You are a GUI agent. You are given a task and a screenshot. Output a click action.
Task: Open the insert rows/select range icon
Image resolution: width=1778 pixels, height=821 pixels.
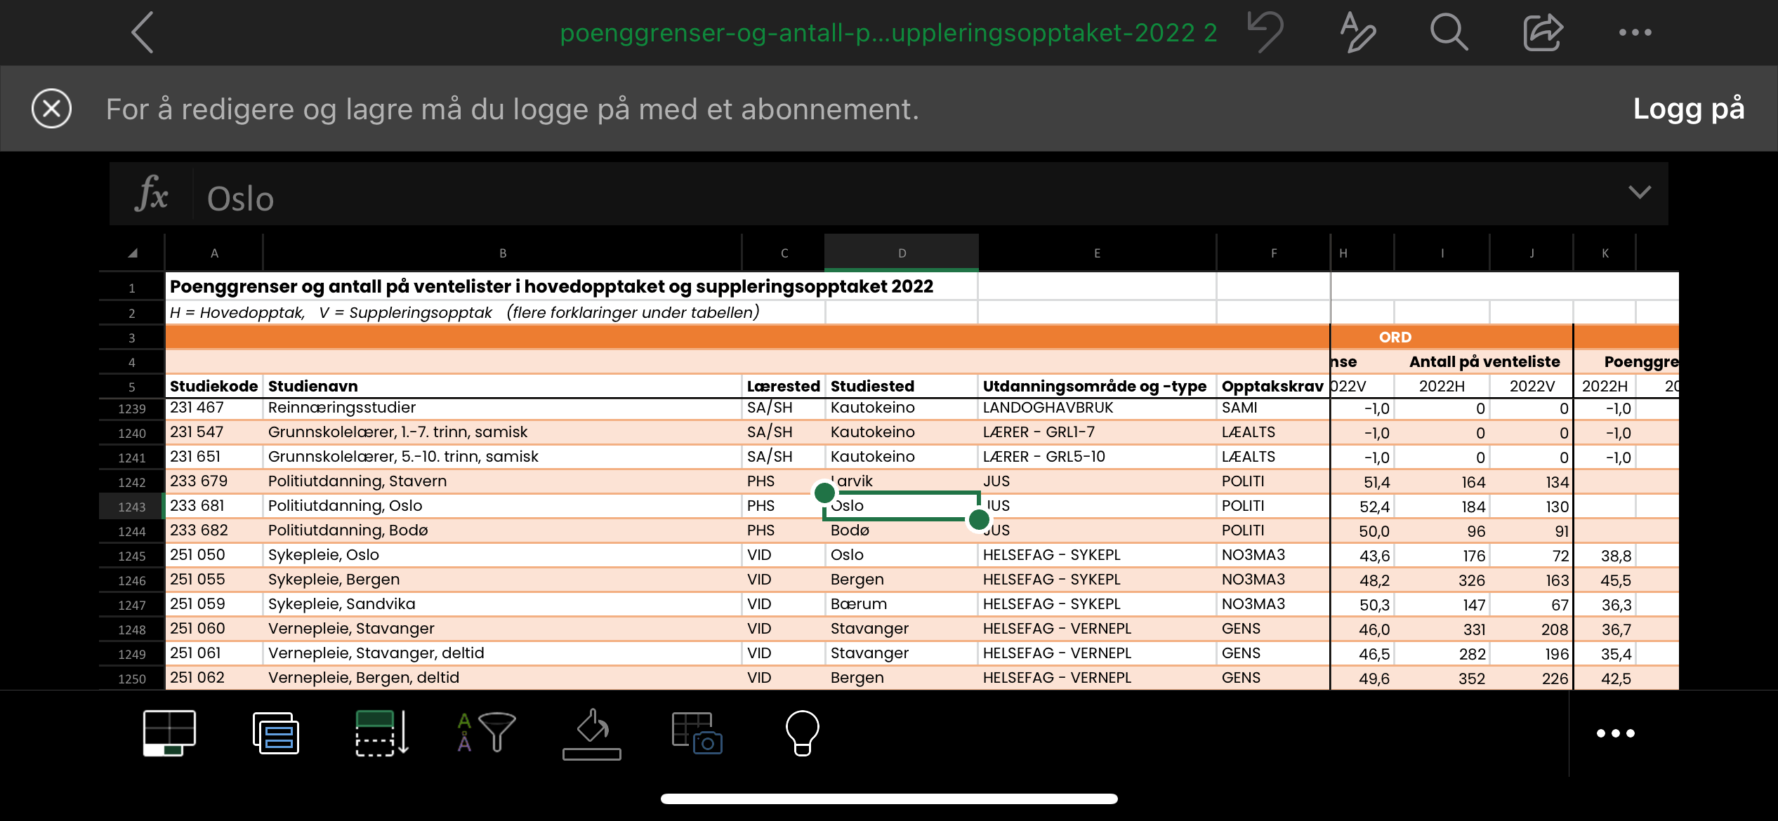click(381, 733)
